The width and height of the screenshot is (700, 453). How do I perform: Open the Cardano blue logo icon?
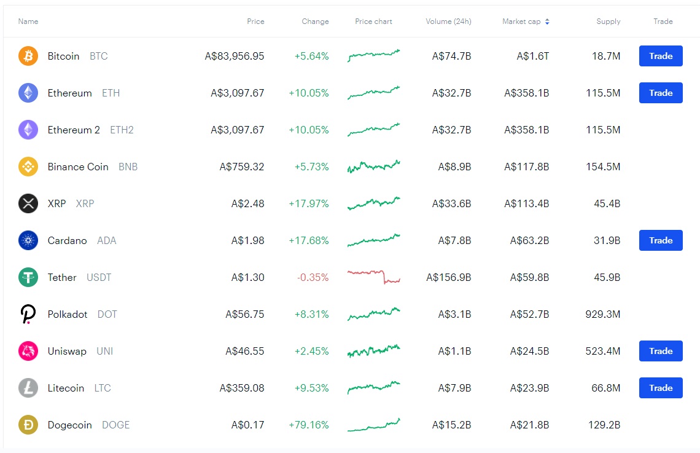(x=28, y=240)
